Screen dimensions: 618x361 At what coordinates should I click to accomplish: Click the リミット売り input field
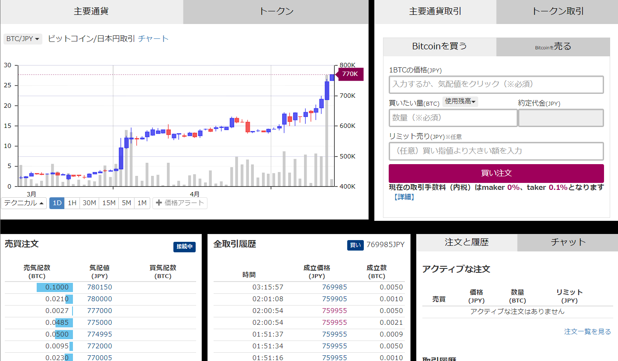point(496,151)
